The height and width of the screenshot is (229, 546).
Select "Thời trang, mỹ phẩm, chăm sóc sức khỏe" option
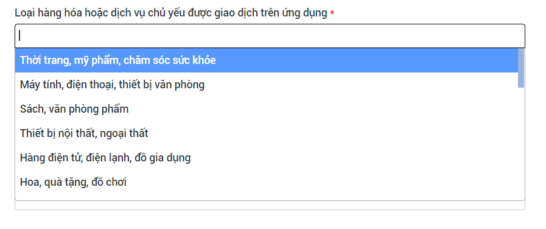(267, 60)
